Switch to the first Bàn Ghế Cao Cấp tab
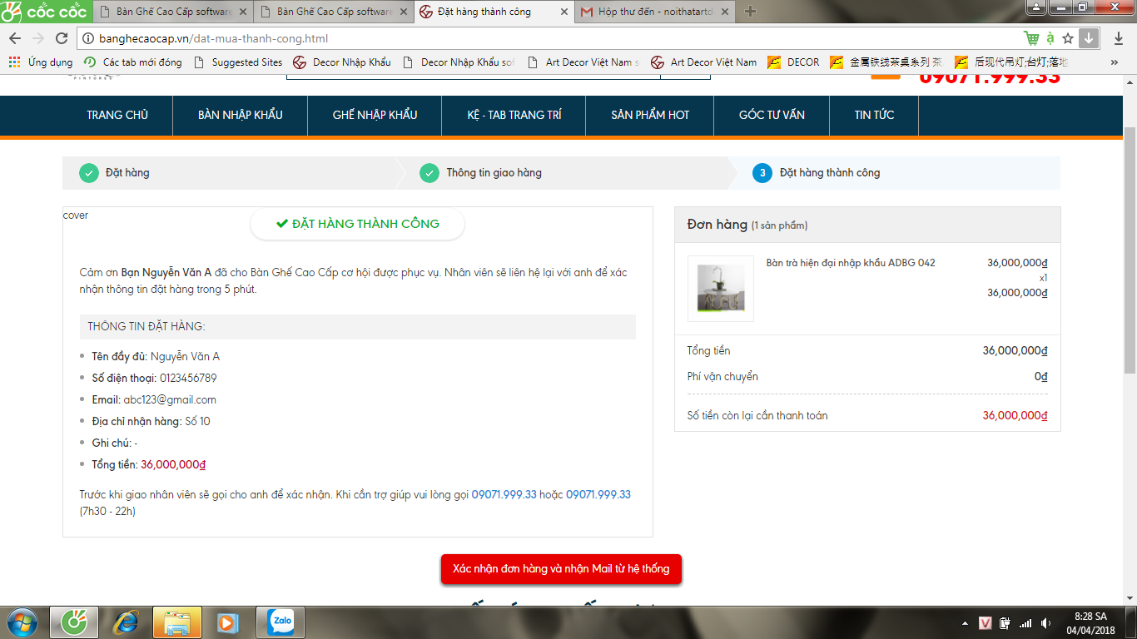The image size is (1137, 639). pos(173,12)
